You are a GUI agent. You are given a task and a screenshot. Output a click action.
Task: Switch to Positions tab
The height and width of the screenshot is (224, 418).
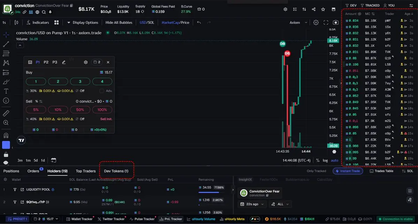click(x=11, y=171)
